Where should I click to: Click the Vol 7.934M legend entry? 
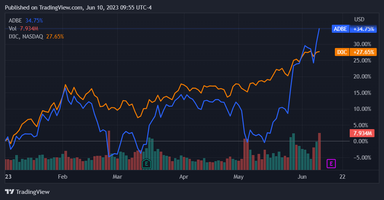point(24,29)
